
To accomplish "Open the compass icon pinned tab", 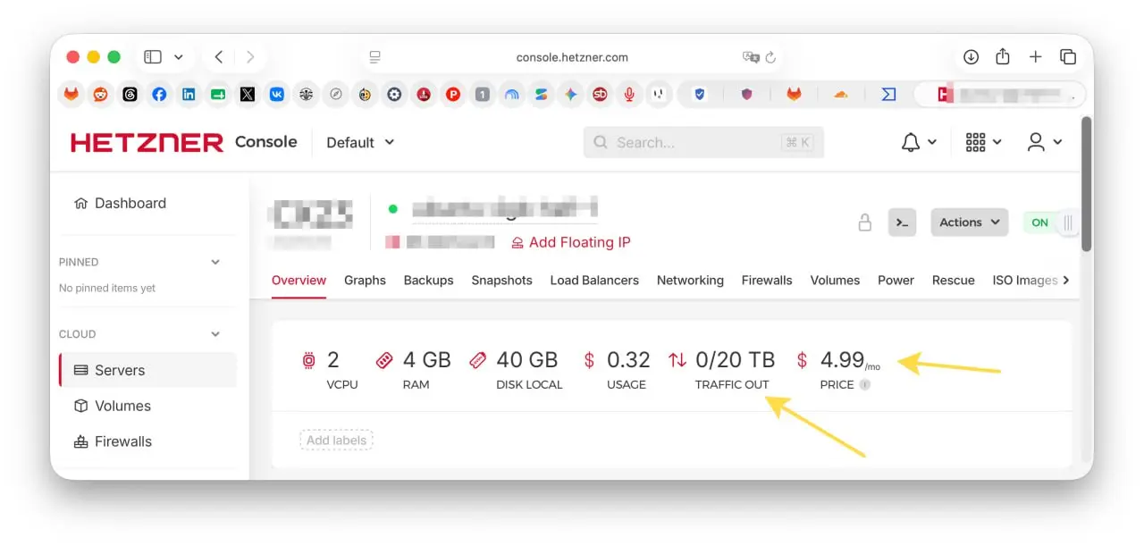I will pos(335,94).
